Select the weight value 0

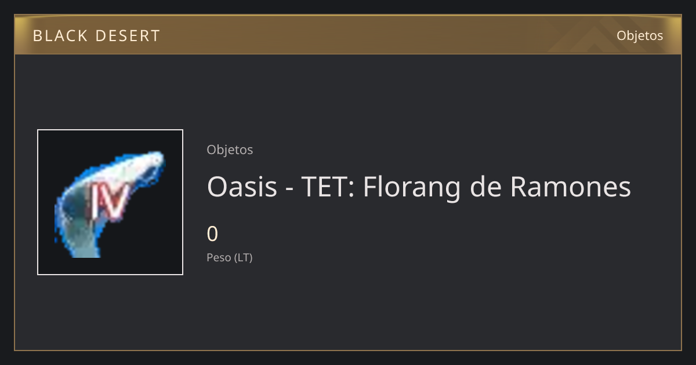pyautogui.click(x=212, y=234)
